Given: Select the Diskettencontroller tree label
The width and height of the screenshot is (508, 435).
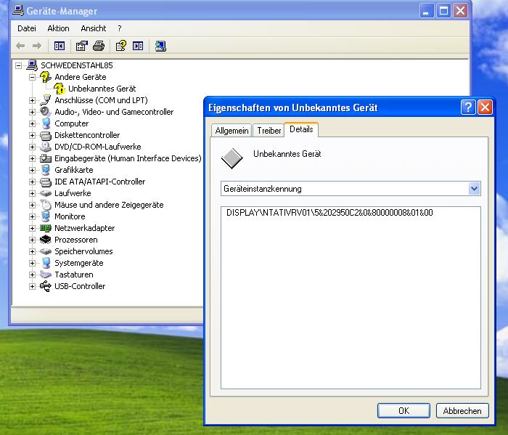Looking at the screenshot, I should pyautogui.click(x=87, y=135).
